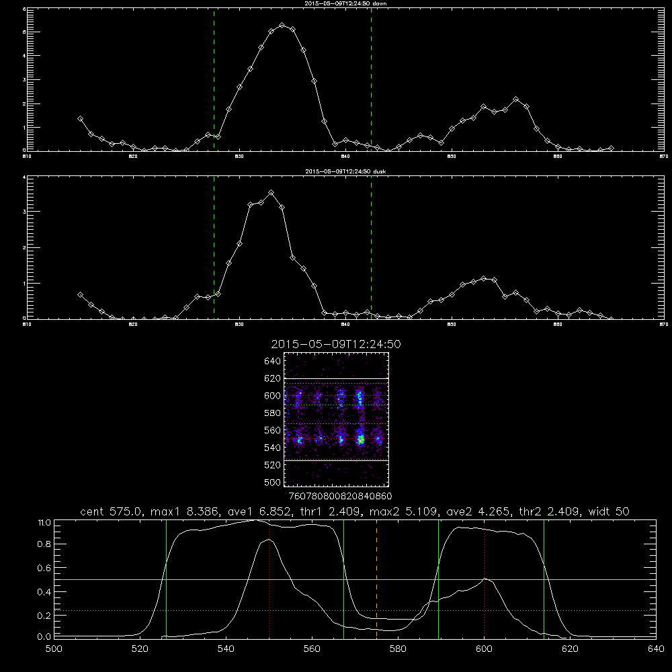
Task: Select the secondary peak diamond on the dawn curve
Action: point(515,99)
